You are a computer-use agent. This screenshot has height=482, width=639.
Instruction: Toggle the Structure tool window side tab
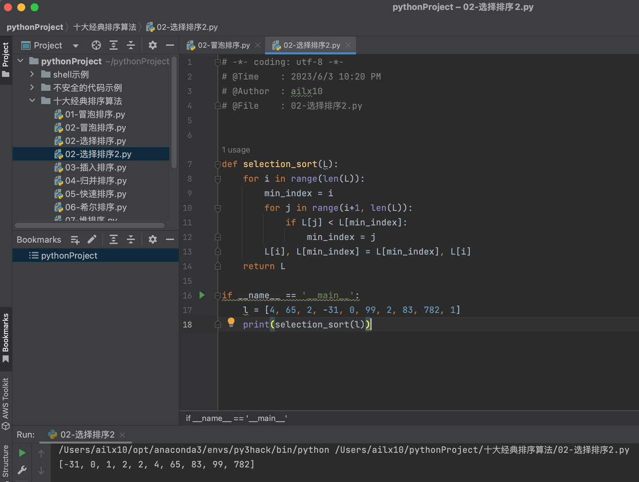tap(6, 462)
